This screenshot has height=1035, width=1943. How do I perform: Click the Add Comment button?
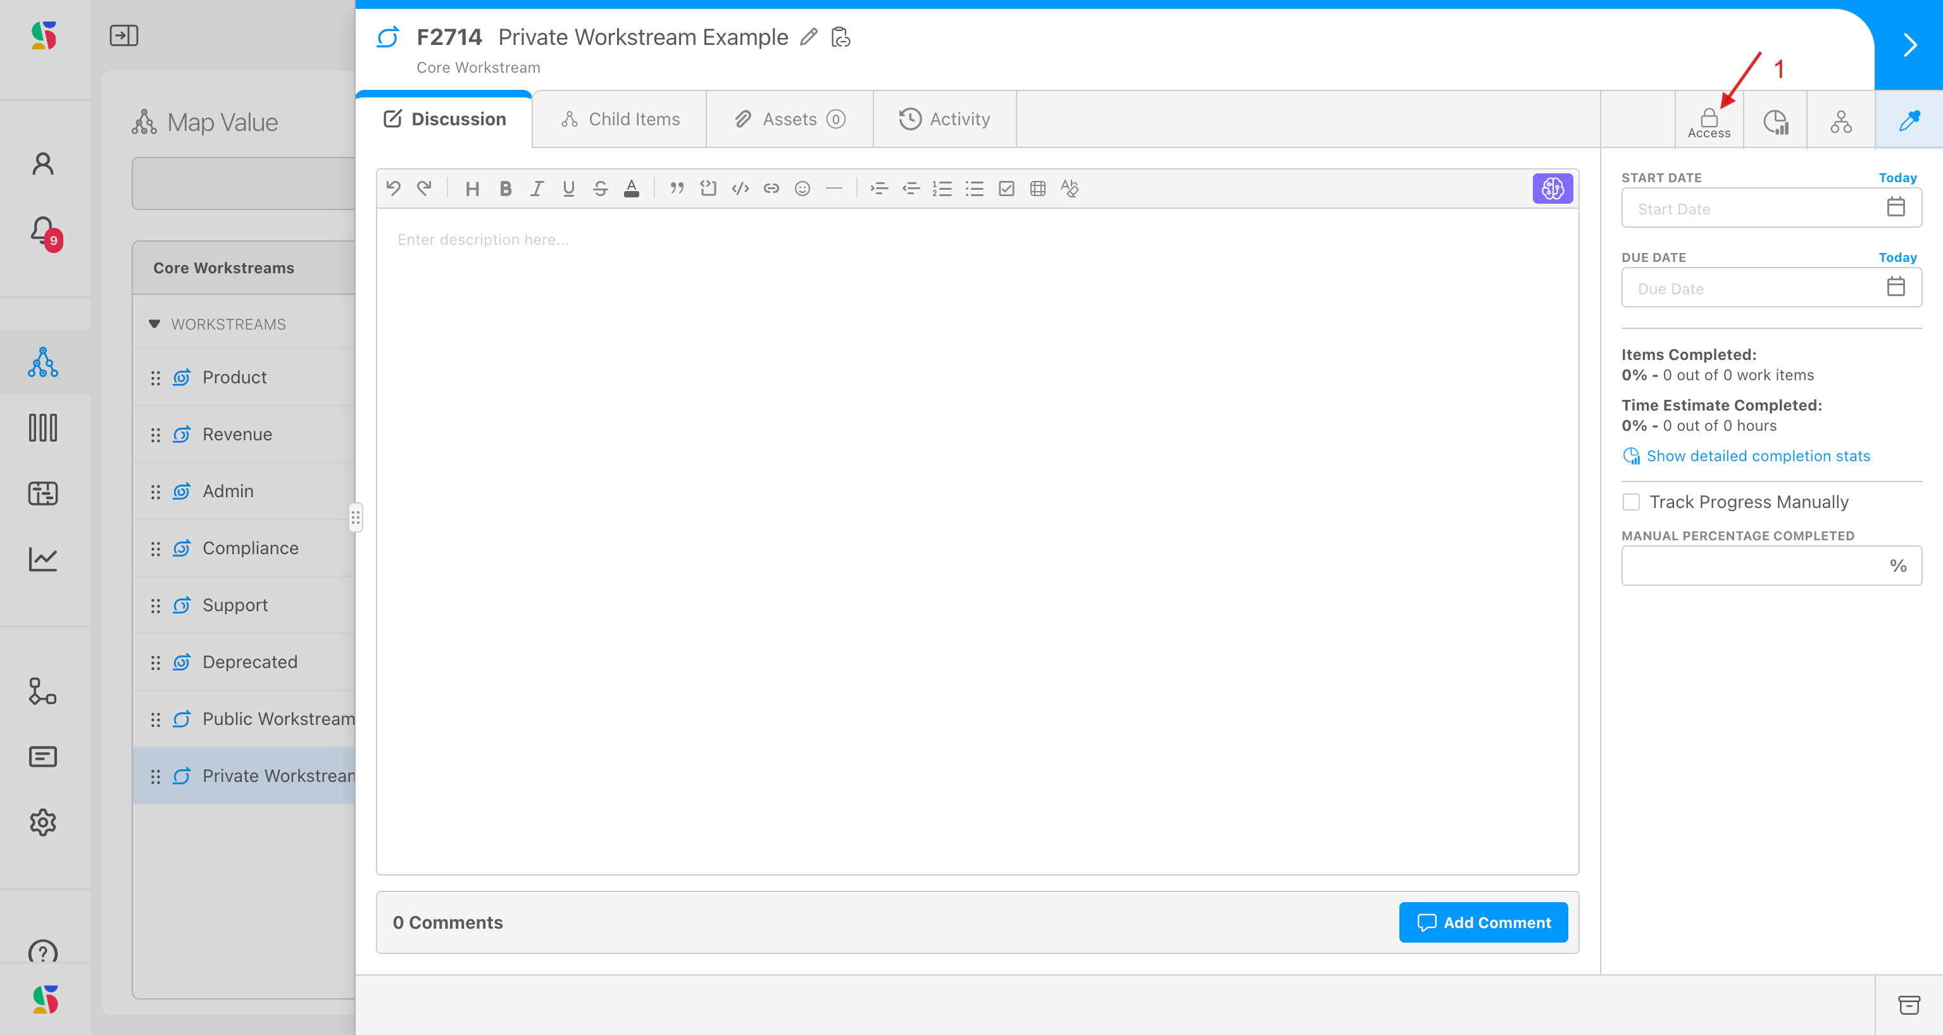pos(1483,922)
